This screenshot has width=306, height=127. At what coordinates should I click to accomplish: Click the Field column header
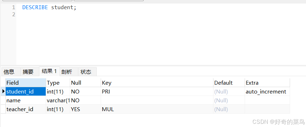click(26, 83)
